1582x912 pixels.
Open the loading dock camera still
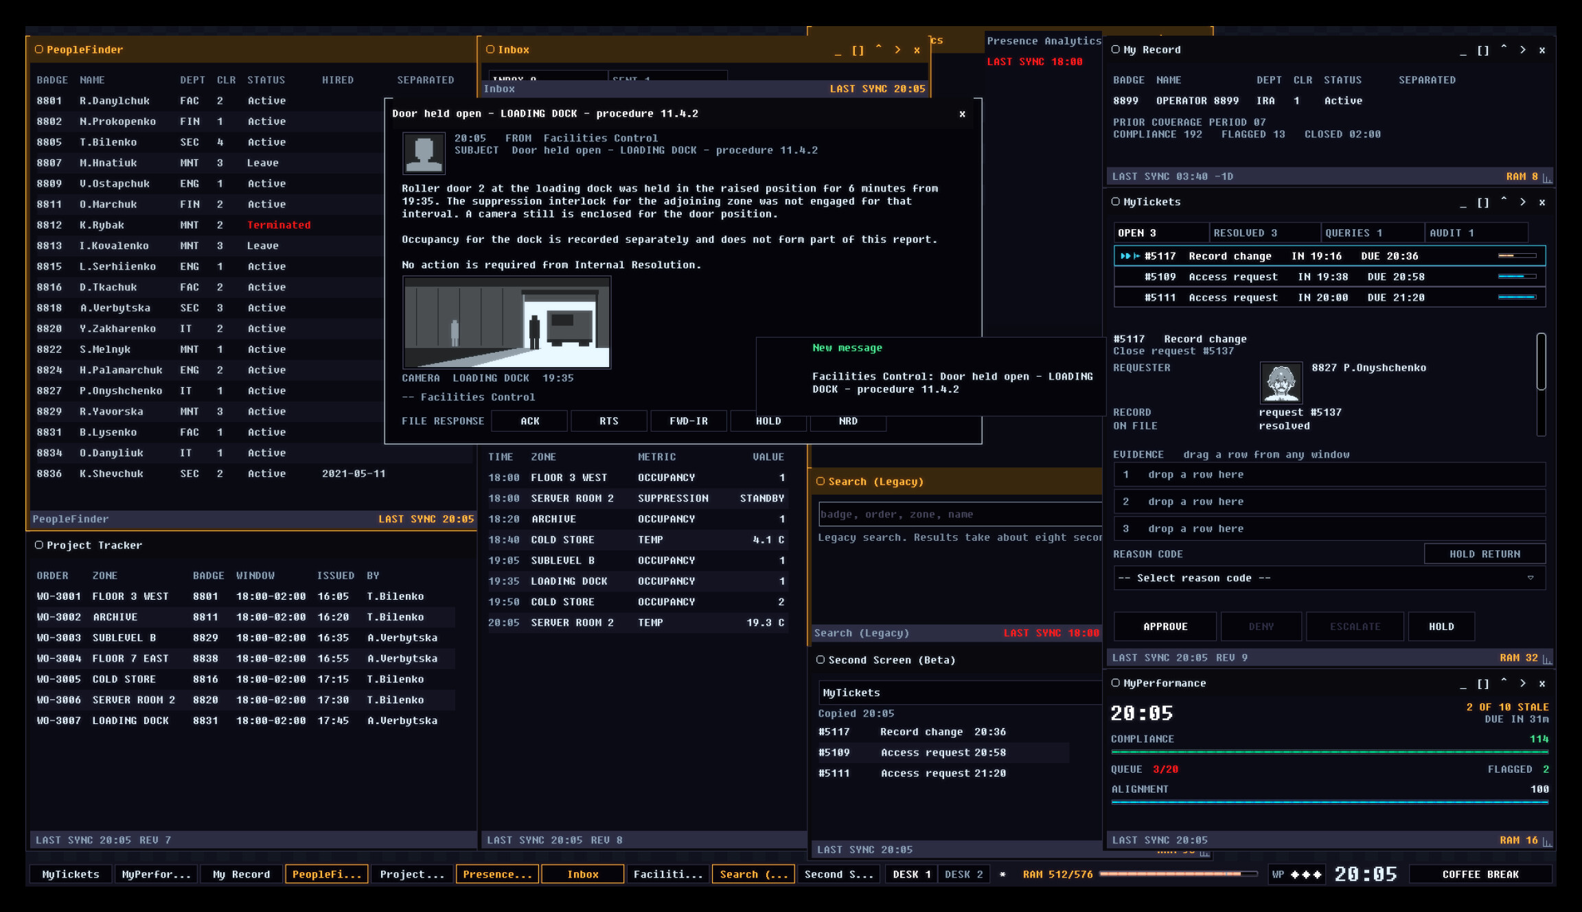coord(507,323)
